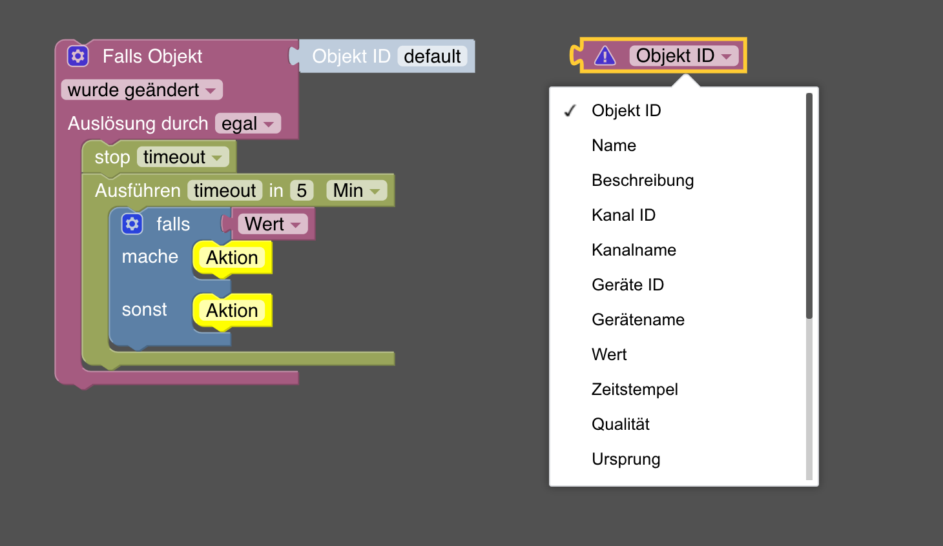The height and width of the screenshot is (546, 943).
Task: Choose Gerätename in dropdown list
Action: pos(637,319)
